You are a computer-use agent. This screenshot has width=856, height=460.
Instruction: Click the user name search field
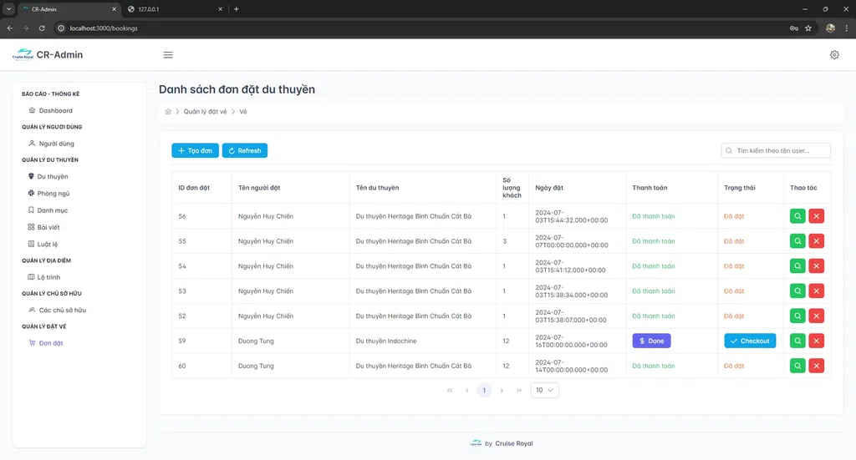(776, 151)
